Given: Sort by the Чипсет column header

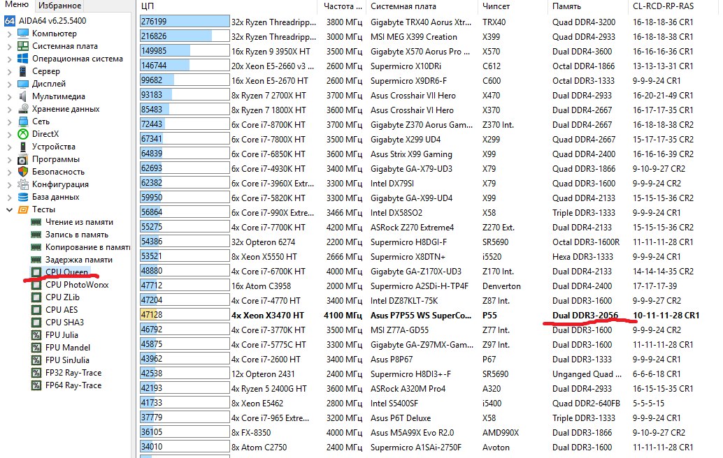Looking at the screenshot, I should [513, 6].
